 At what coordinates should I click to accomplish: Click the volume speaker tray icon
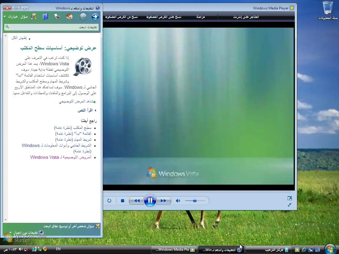click(21, 249)
